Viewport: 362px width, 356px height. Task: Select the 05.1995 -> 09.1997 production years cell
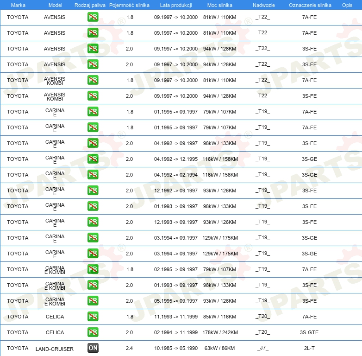pyautogui.click(x=176, y=301)
